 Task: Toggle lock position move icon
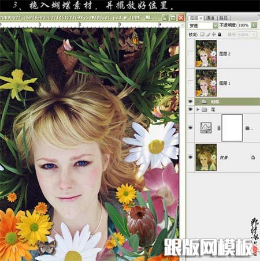point(214,34)
